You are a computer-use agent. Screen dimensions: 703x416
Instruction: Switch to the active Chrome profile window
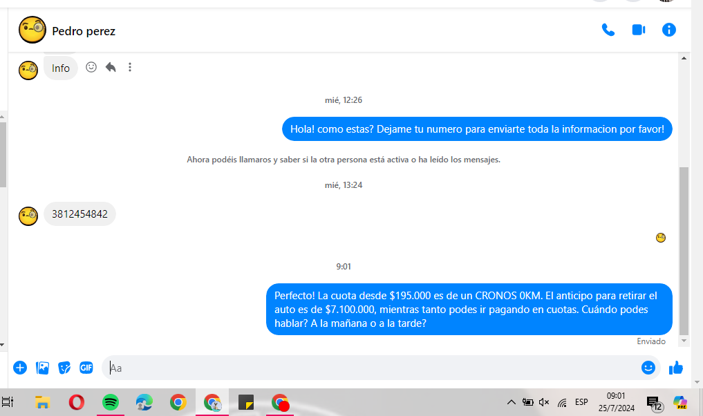click(x=212, y=402)
